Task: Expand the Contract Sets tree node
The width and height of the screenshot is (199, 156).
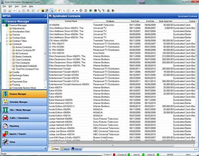Action: point(7,38)
